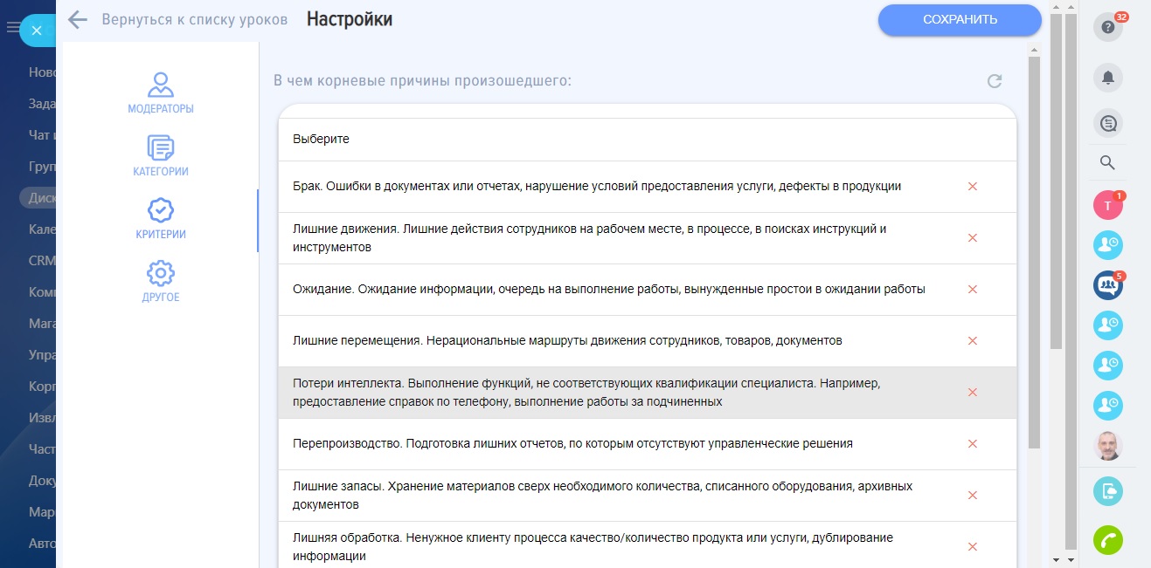The width and height of the screenshot is (1151, 568).
Task: Open the Moderators settings section
Action: tap(161, 92)
